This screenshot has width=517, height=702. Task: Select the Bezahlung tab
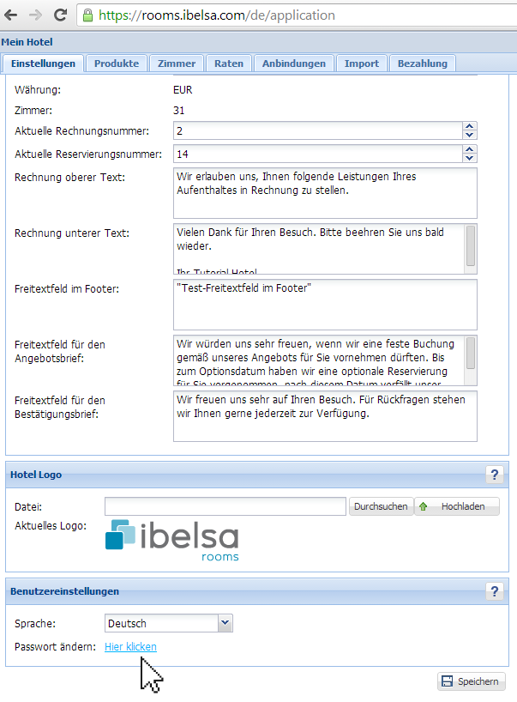coord(422,64)
